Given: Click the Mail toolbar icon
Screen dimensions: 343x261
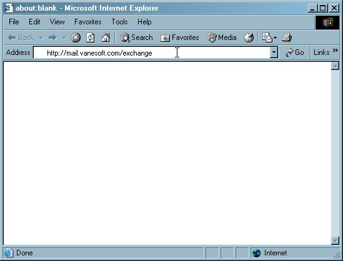Looking at the screenshot, I should (267, 37).
